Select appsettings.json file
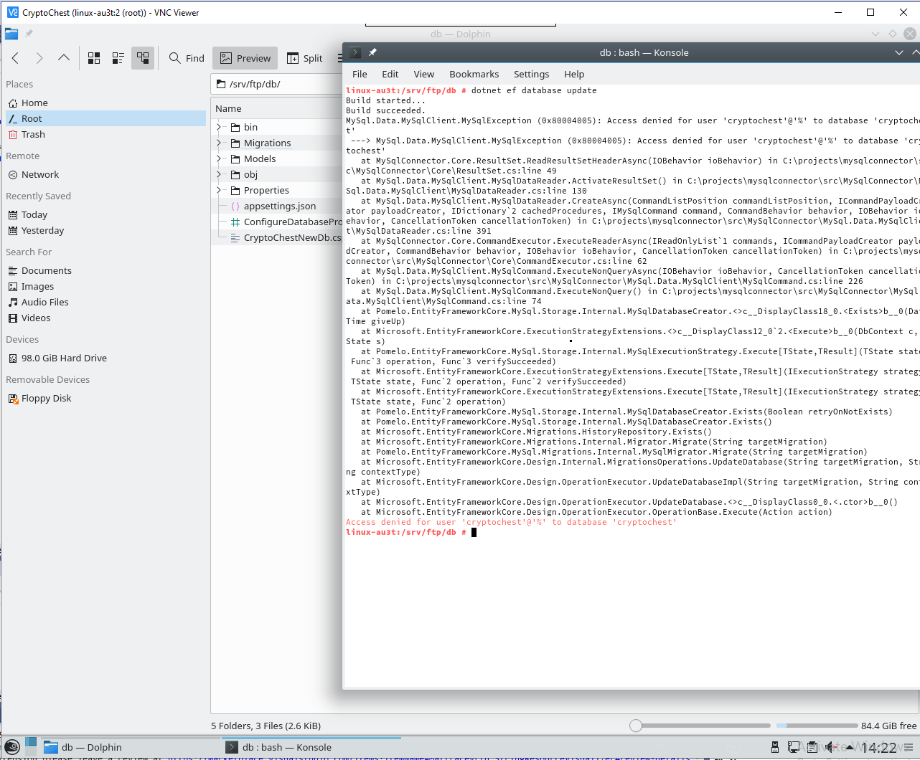The image size is (920, 760). pos(277,206)
